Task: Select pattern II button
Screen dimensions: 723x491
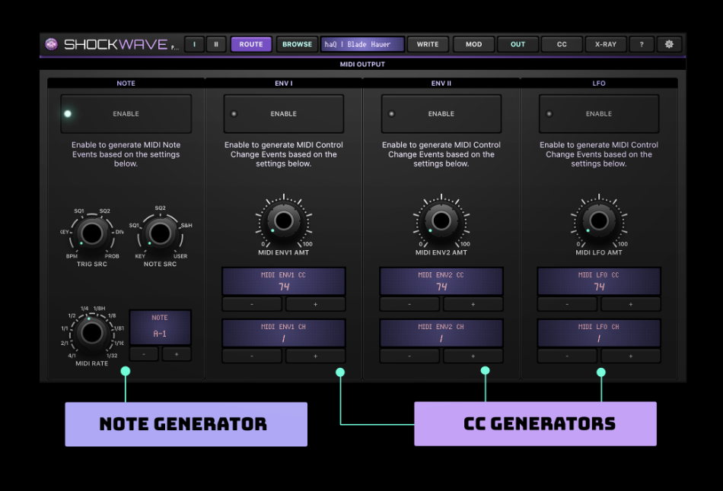Action: tap(216, 44)
